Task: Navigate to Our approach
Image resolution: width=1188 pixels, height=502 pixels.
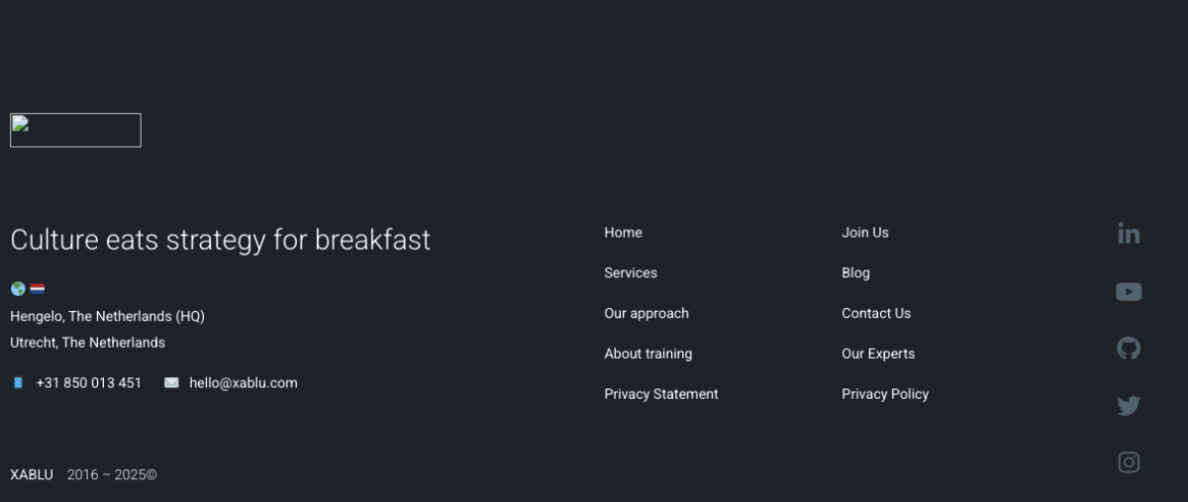Action: tap(646, 314)
